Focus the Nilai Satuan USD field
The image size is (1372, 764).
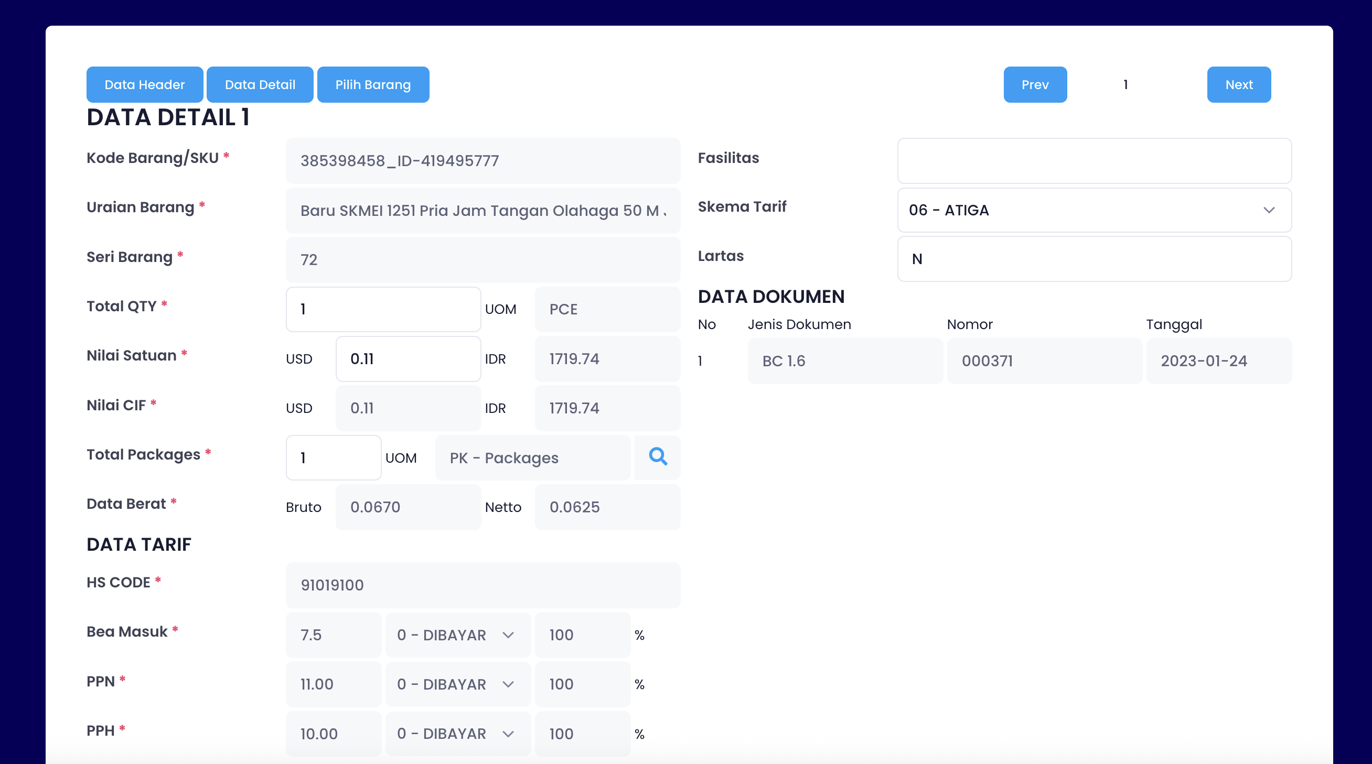coord(408,358)
